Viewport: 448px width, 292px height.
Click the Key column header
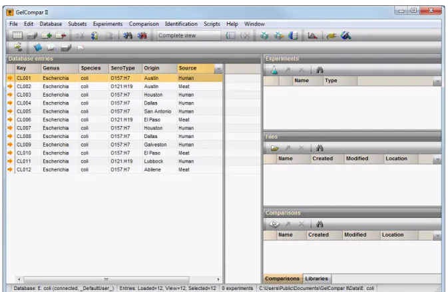coord(28,68)
